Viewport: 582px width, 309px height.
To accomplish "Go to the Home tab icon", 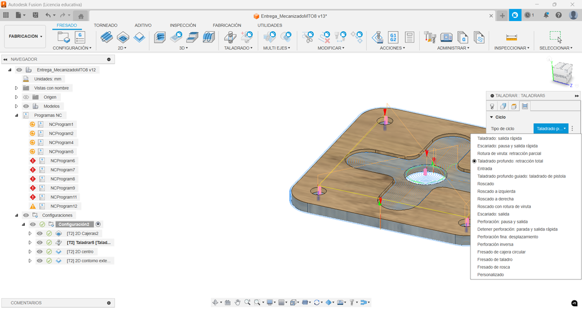I will 80,16.
